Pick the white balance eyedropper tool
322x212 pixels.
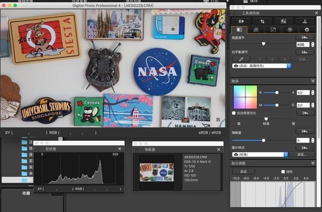click(x=241, y=59)
